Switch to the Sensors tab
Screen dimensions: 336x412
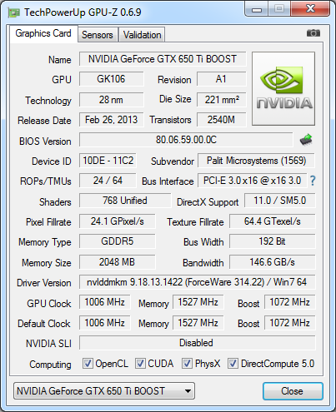click(x=98, y=35)
